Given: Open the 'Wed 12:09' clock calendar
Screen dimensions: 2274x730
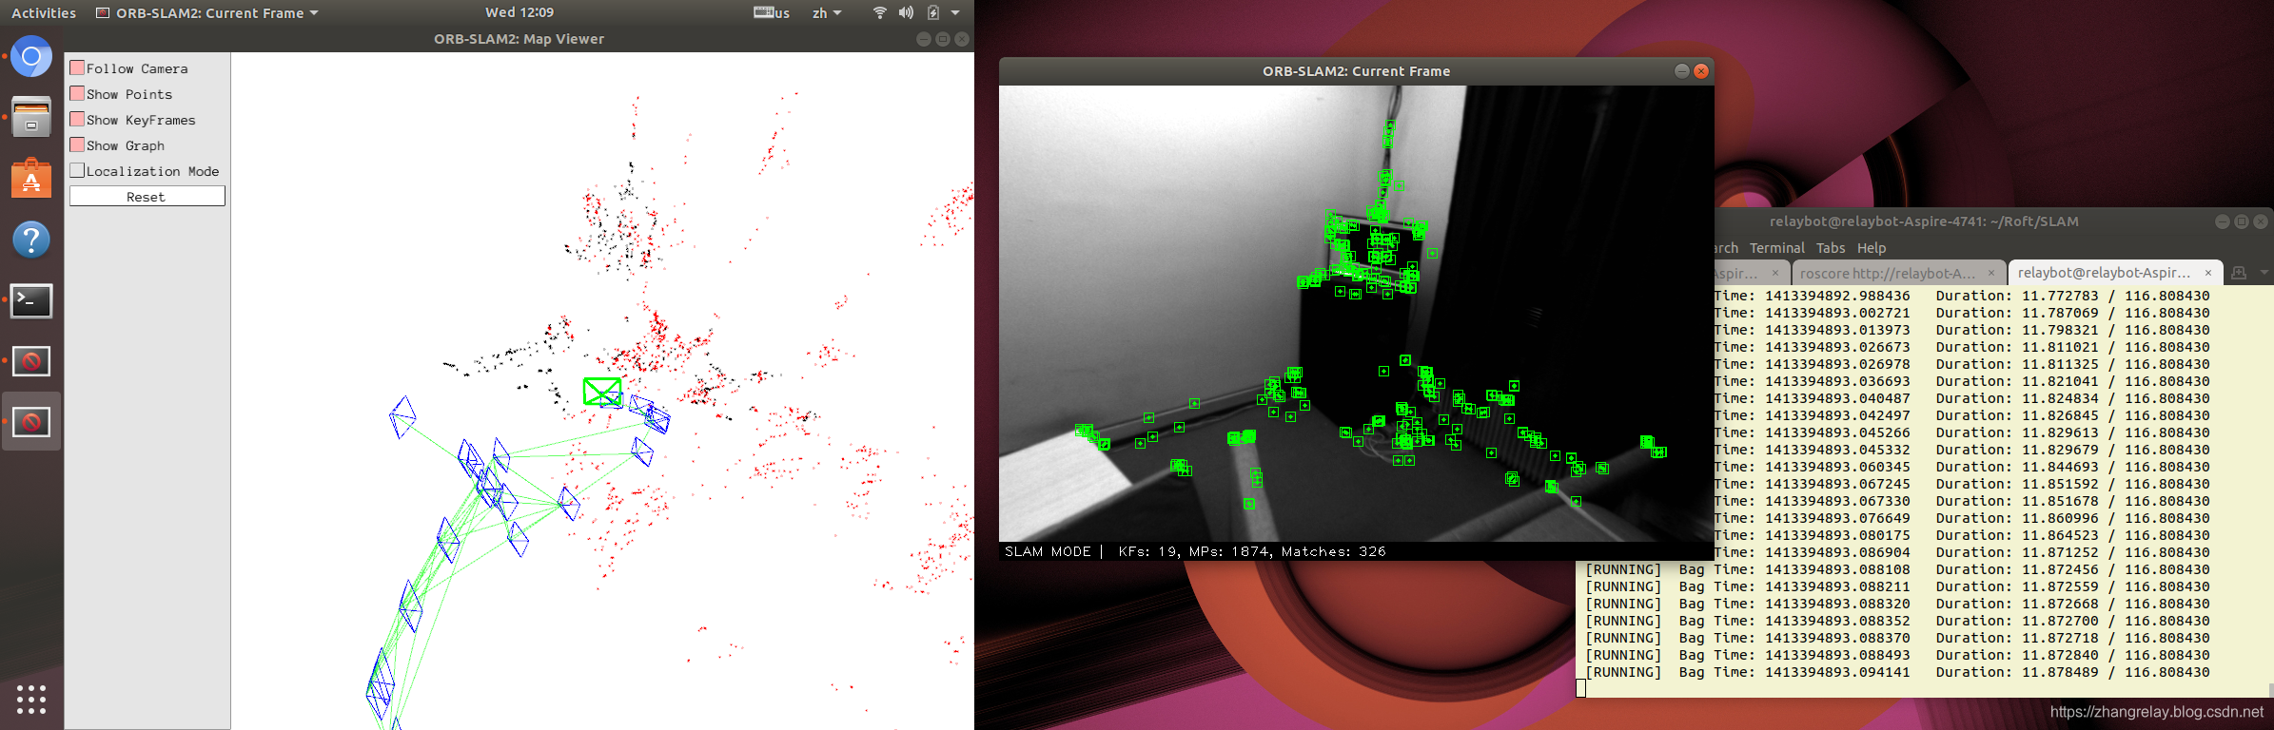Looking at the screenshot, I should [519, 12].
